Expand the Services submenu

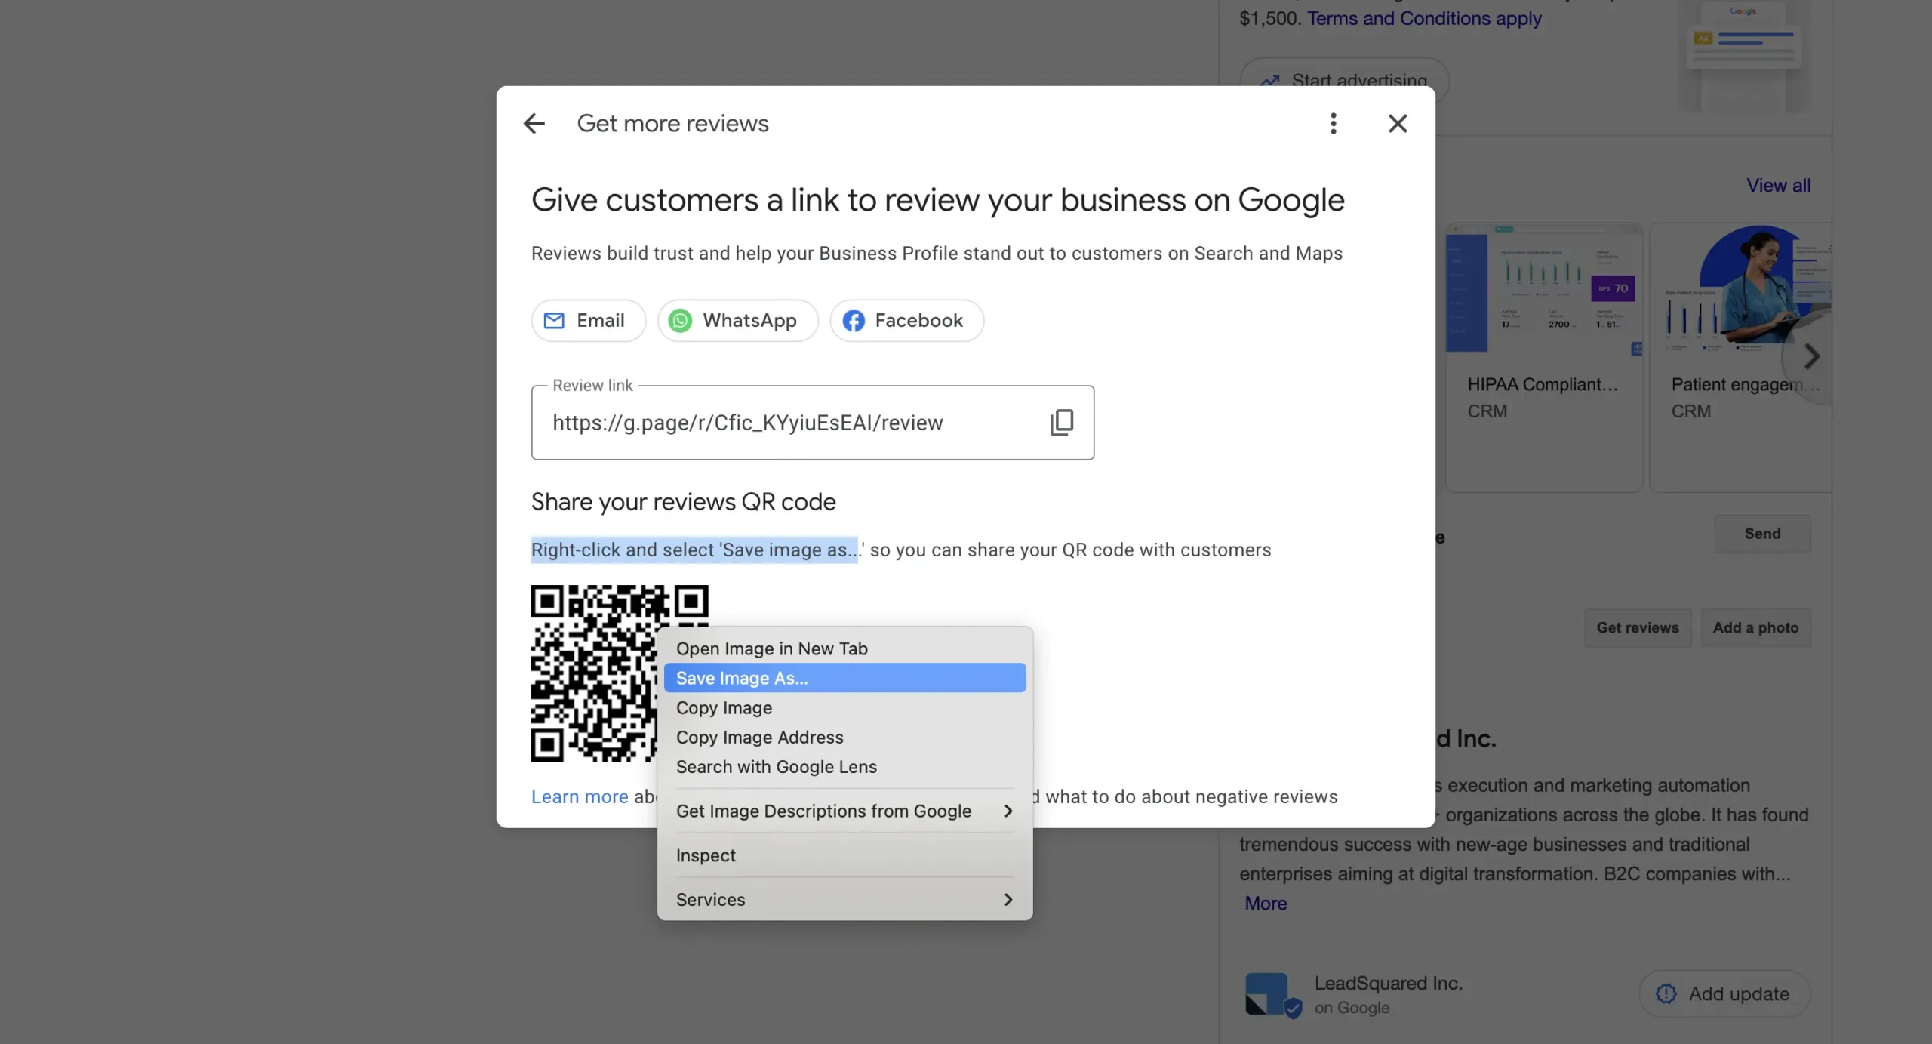844,900
